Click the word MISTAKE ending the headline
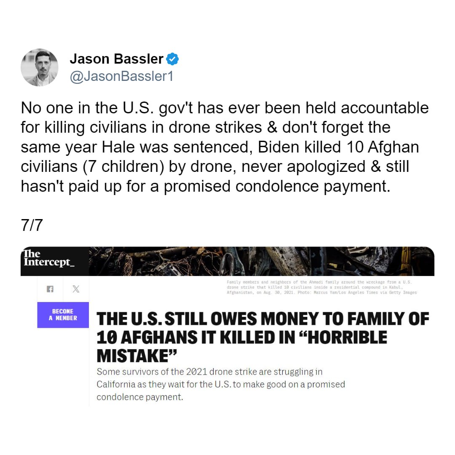 click(136, 356)
